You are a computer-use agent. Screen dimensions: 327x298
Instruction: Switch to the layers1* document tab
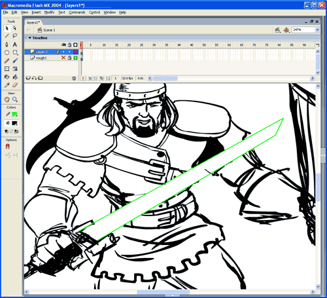(x=33, y=22)
